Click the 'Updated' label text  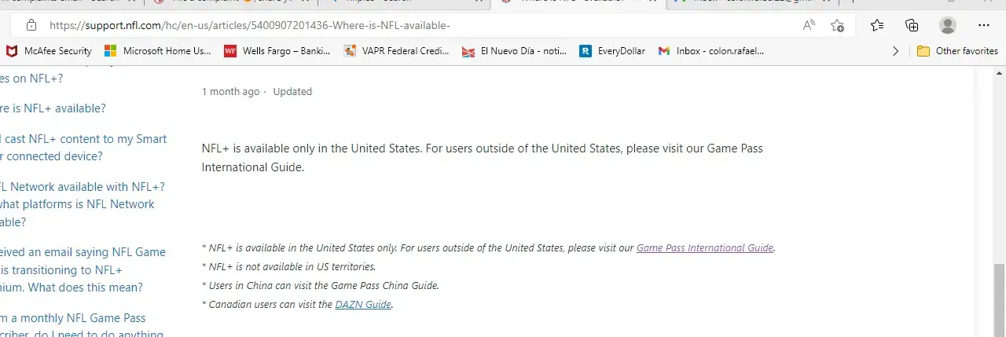292,91
